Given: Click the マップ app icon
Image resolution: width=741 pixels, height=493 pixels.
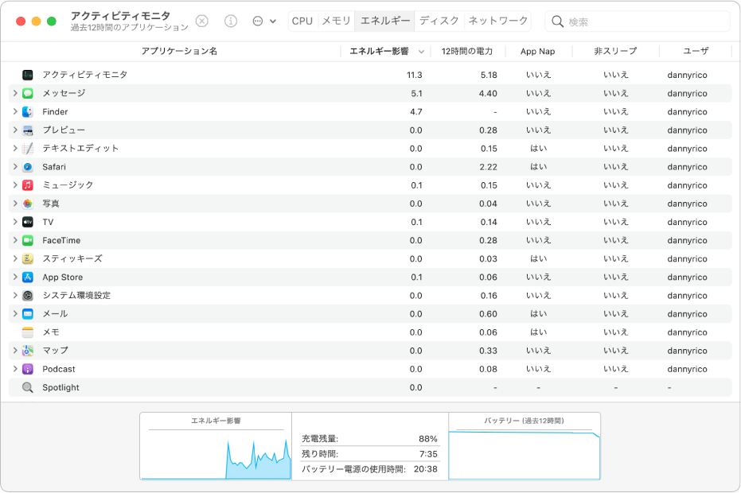Looking at the screenshot, I should tap(28, 351).
